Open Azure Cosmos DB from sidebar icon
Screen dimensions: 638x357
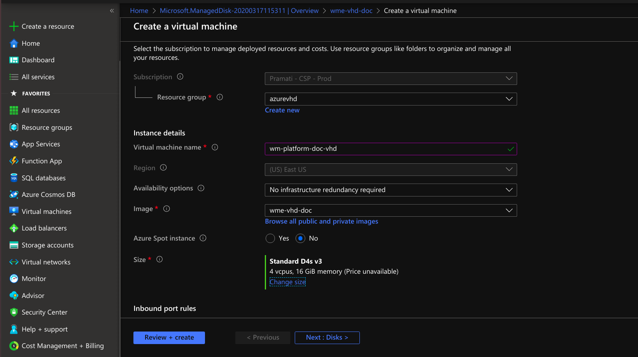[14, 194]
